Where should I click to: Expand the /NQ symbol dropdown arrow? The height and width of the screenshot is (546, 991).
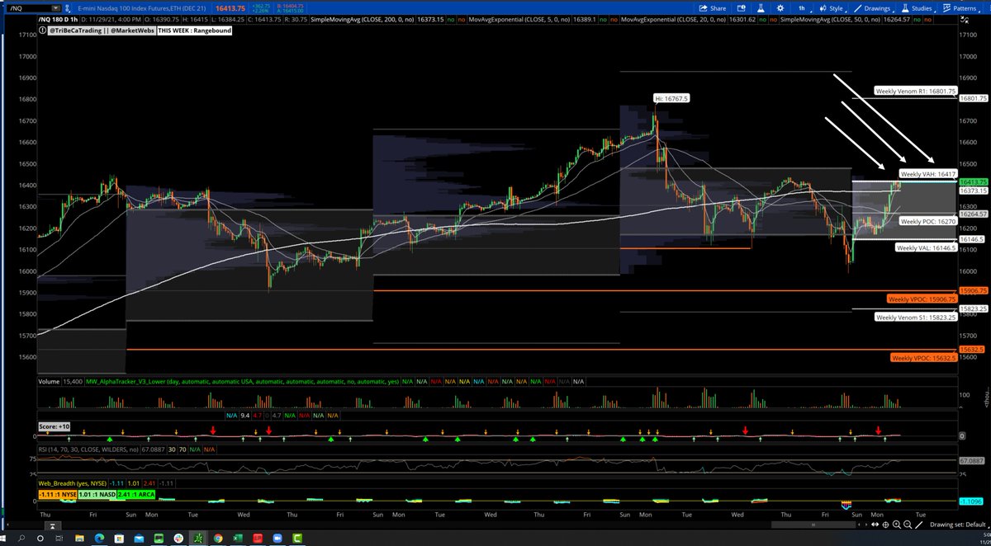(x=55, y=8)
